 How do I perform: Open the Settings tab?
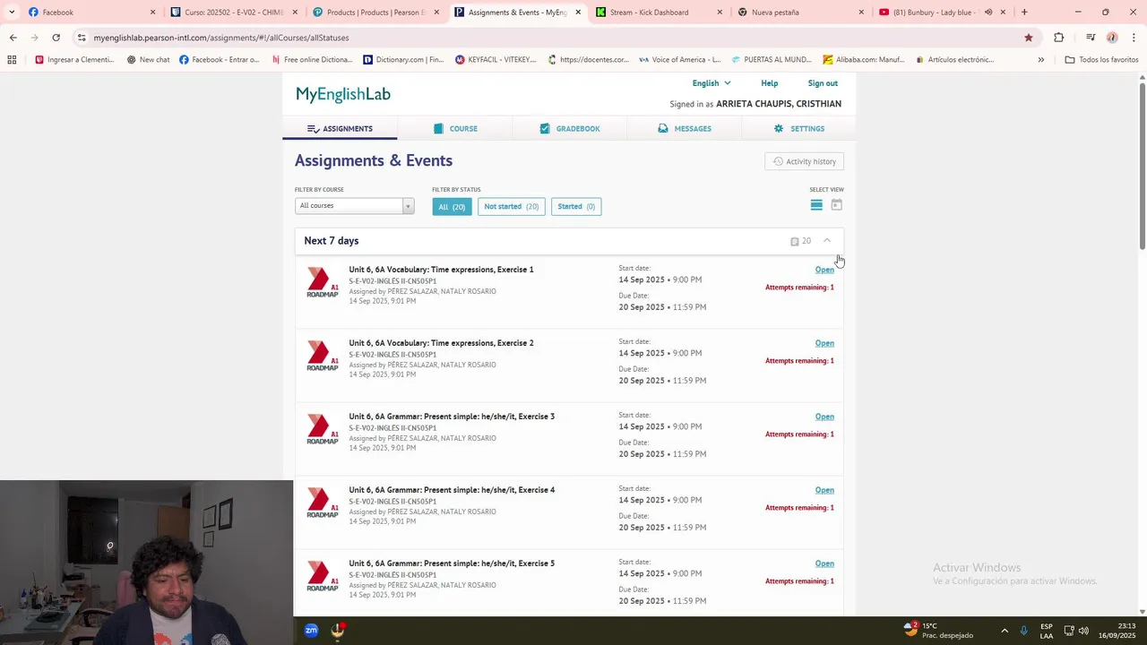(799, 128)
